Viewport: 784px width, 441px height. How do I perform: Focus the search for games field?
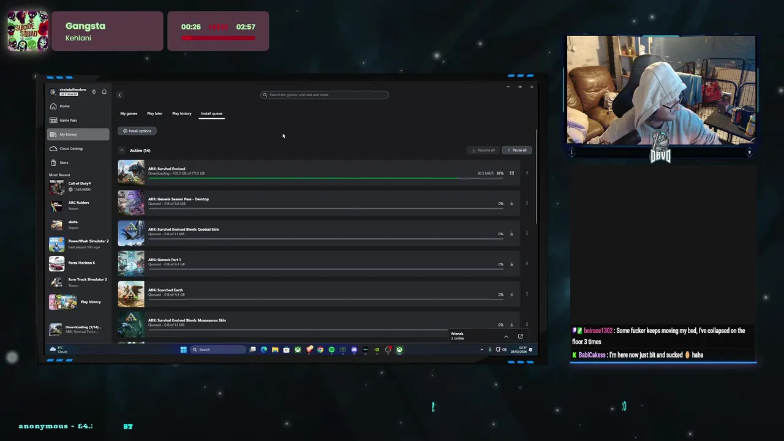pos(325,95)
